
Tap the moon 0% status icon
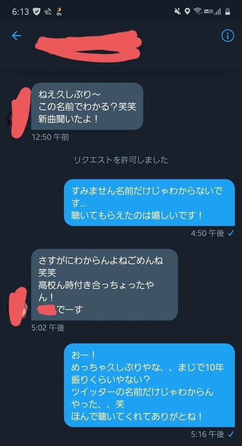tap(59, 11)
